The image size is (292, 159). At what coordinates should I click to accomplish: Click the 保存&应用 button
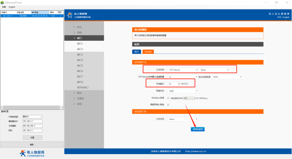pos(197,129)
